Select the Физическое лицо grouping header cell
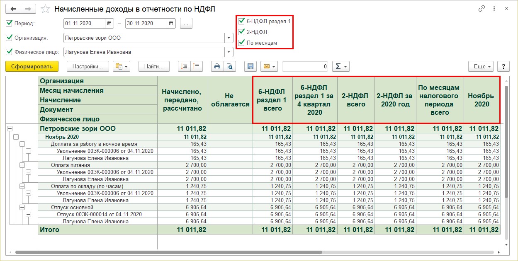Image resolution: width=518 pixels, height=261 pixels. (97, 119)
